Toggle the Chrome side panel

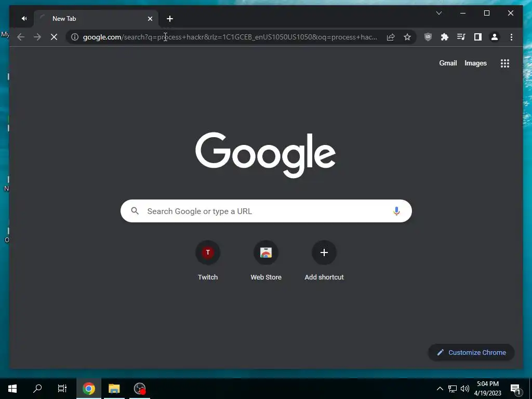[478, 37]
